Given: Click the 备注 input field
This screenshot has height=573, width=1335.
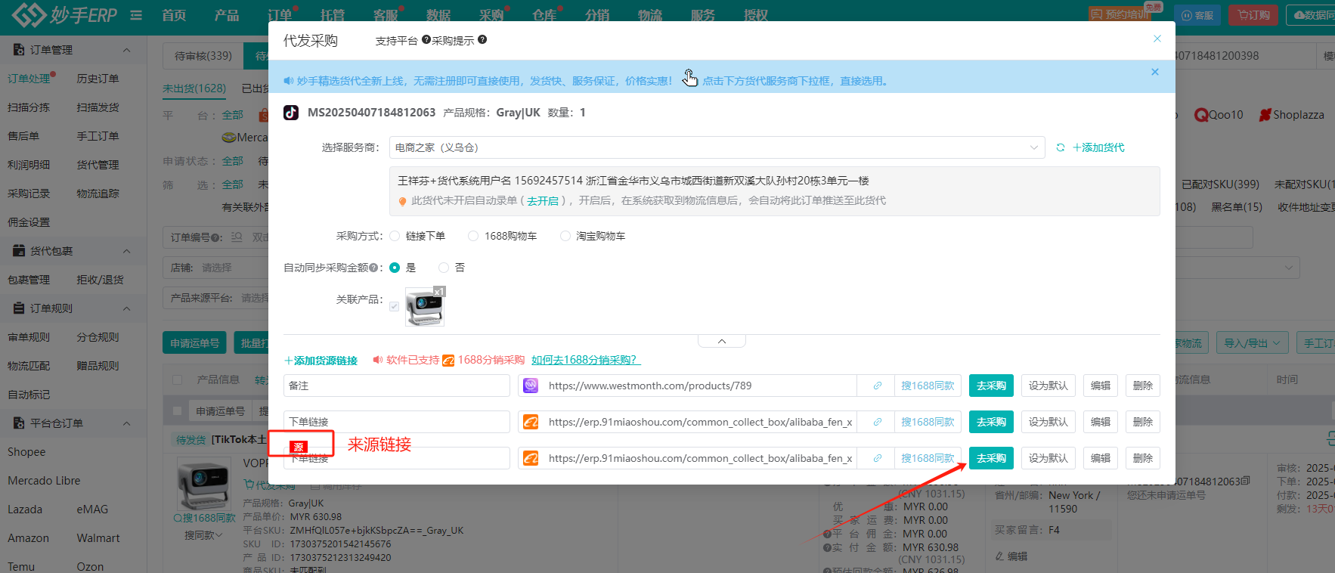Looking at the screenshot, I should click(x=397, y=386).
